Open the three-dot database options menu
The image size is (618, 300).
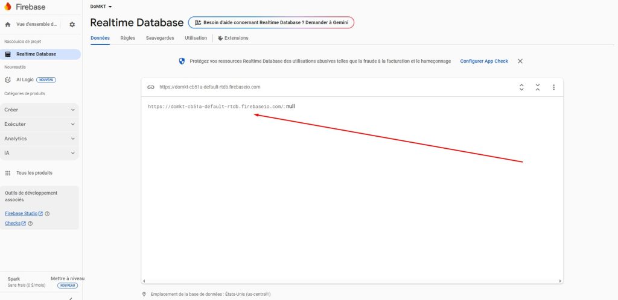[554, 87]
